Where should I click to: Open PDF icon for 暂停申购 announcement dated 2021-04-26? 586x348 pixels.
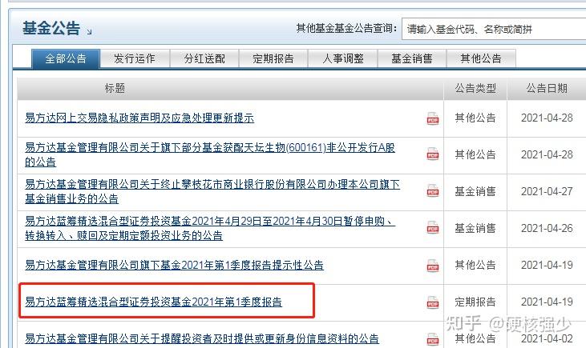[433, 227]
